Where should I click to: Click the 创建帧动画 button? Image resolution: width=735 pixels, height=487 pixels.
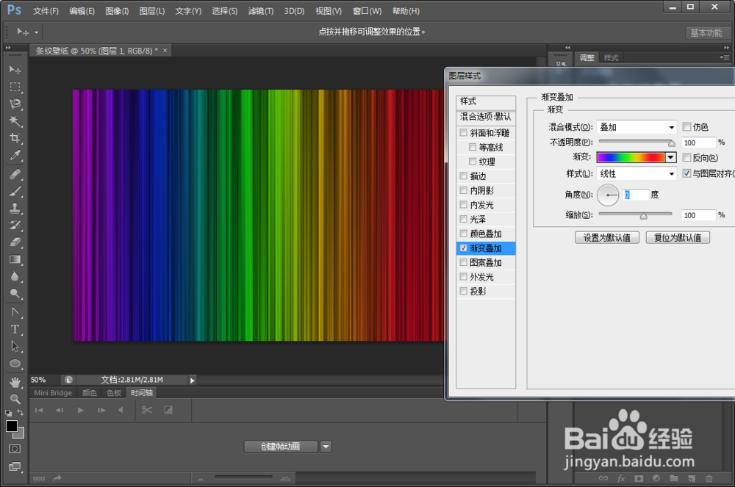pos(281,447)
